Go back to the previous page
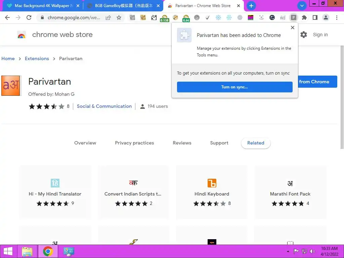Viewport: 344px width, 258px height. coord(7,17)
